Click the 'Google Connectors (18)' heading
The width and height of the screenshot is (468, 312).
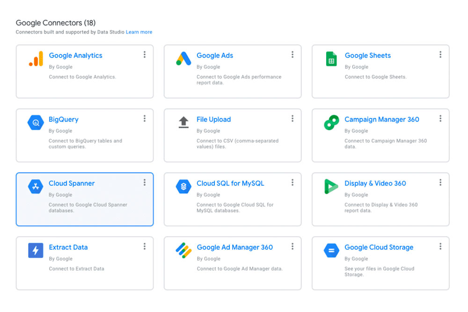[56, 22]
